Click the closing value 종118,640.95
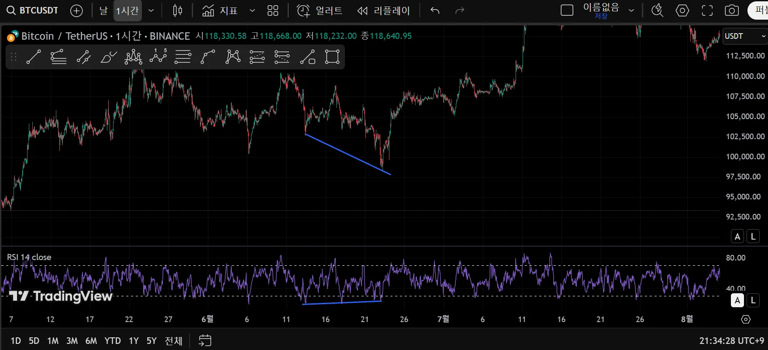This screenshot has height=350, width=768. (386, 36)
